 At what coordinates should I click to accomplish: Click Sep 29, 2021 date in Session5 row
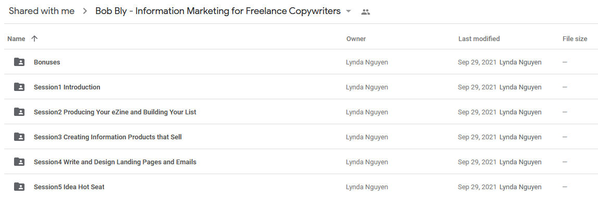click(x=477, y=187)
